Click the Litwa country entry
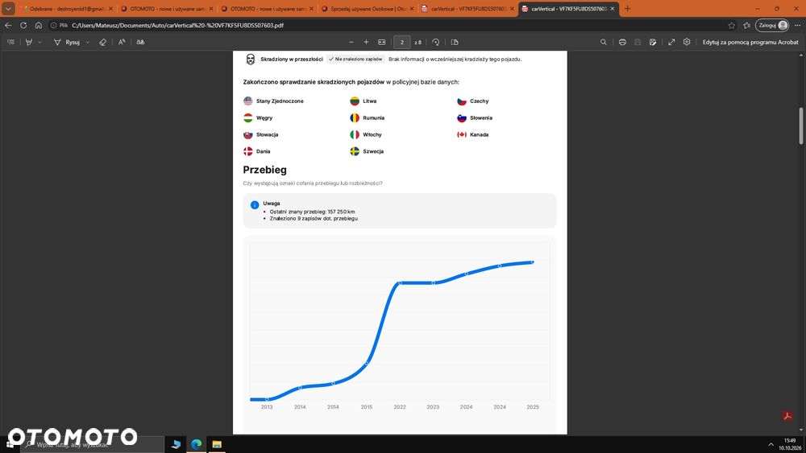Image resolution: width=806 pixels, height=453 pixels. point(364,101)
